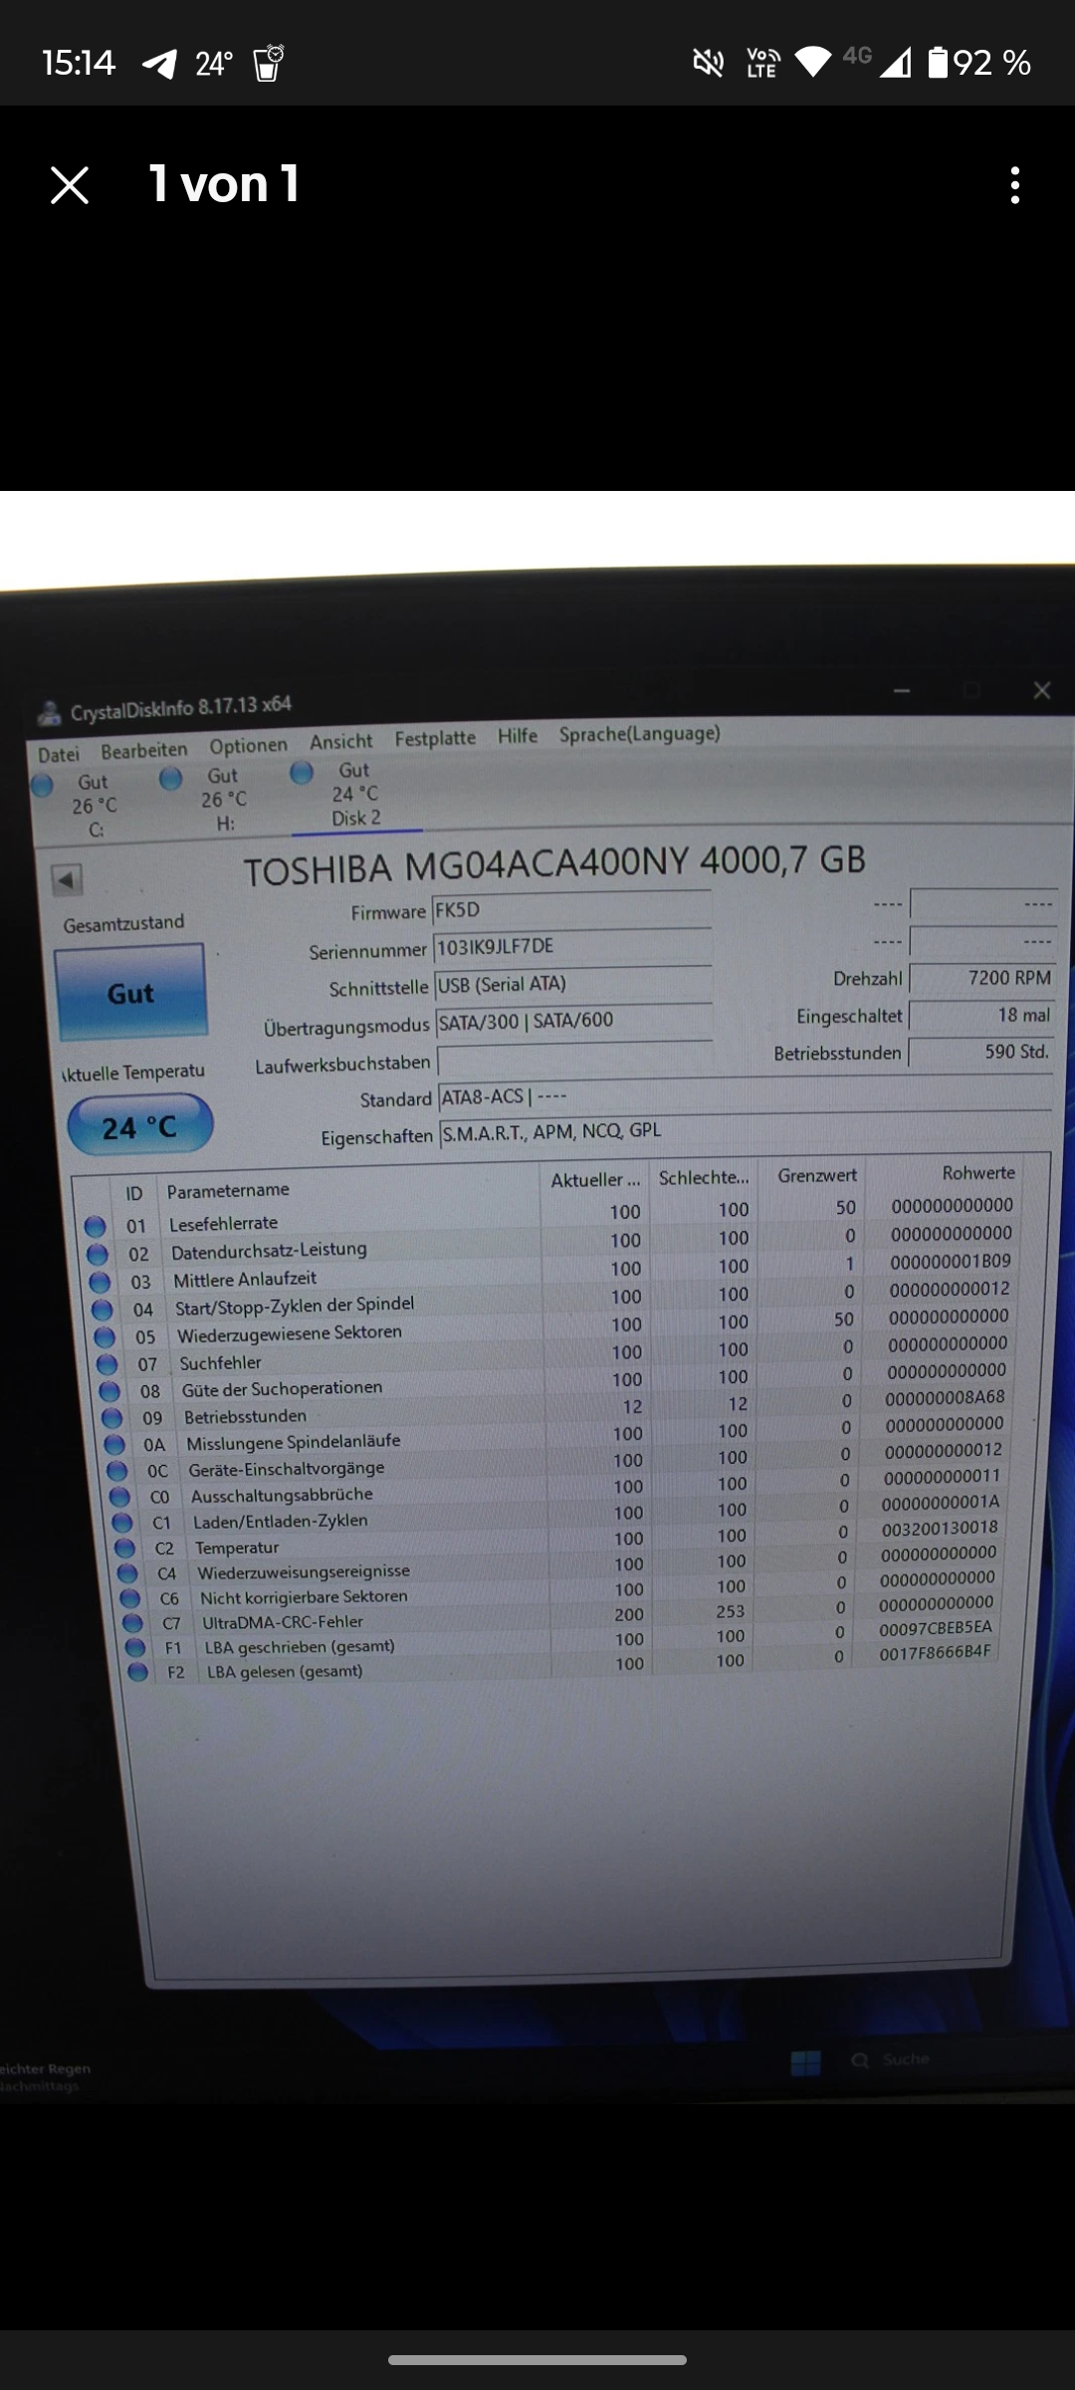Click status dot for LBA geschrieben (gesamt)
This screenshot has height=2390, width=1075.
[x=135, y=1647]
